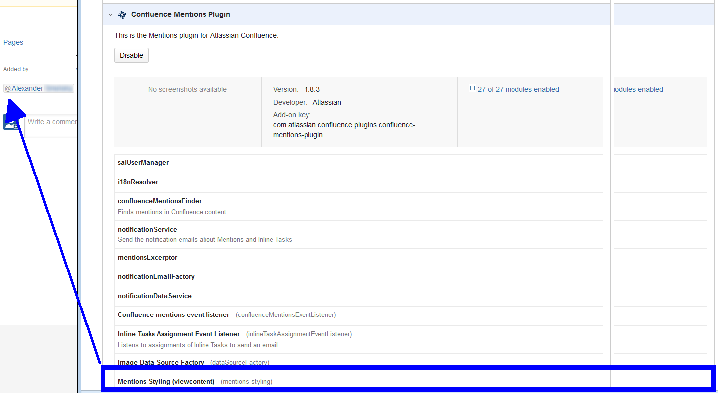Select the Mentions Styling (viewcontent) row
Image resolution: width=718 pixels, height=393 pixels.
pos(358,382)
